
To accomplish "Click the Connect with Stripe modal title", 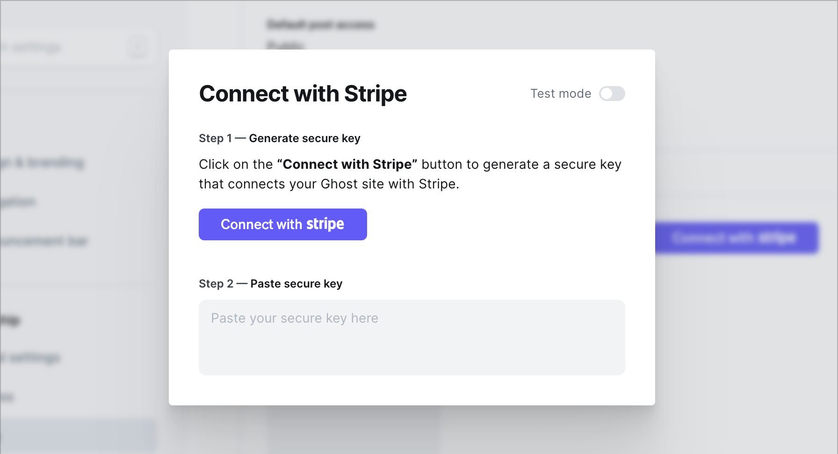I will point(303,94).
